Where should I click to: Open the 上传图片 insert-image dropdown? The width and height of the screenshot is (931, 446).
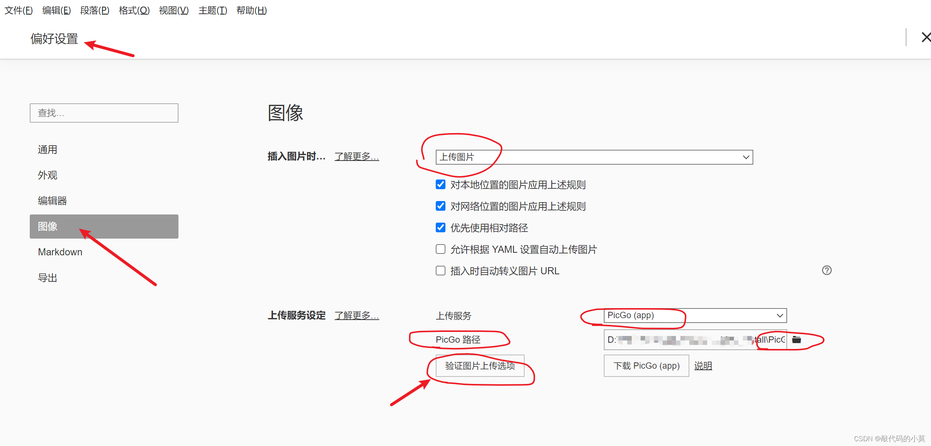(x=594, y=157)
